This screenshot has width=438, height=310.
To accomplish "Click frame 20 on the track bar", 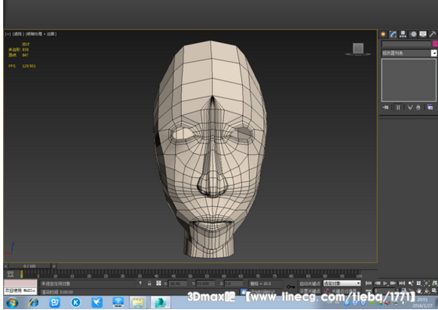I will (x=89, y=274).
